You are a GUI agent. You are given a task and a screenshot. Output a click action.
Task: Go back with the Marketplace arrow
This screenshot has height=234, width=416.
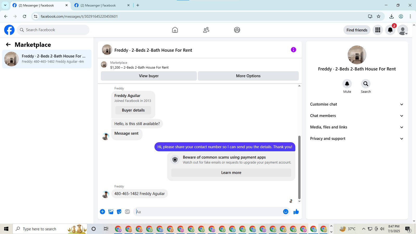8,44
